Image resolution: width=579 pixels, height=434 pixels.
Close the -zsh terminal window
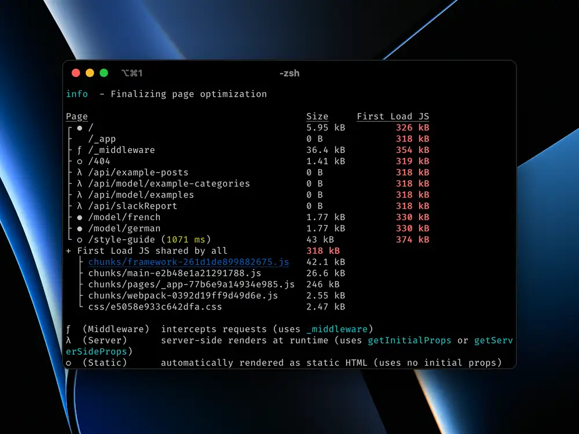[76, 73]
